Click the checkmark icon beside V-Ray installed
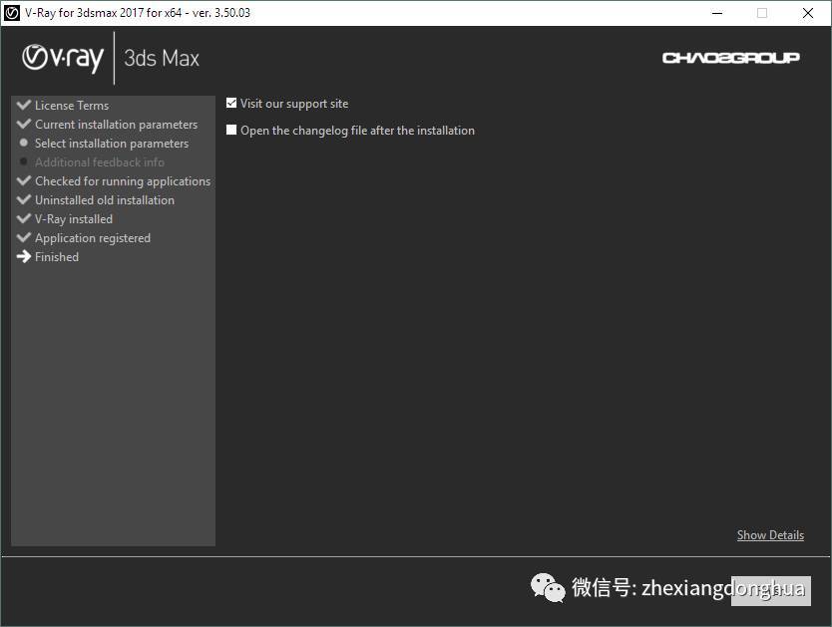832x627 pixels. [x=24, y=218]
